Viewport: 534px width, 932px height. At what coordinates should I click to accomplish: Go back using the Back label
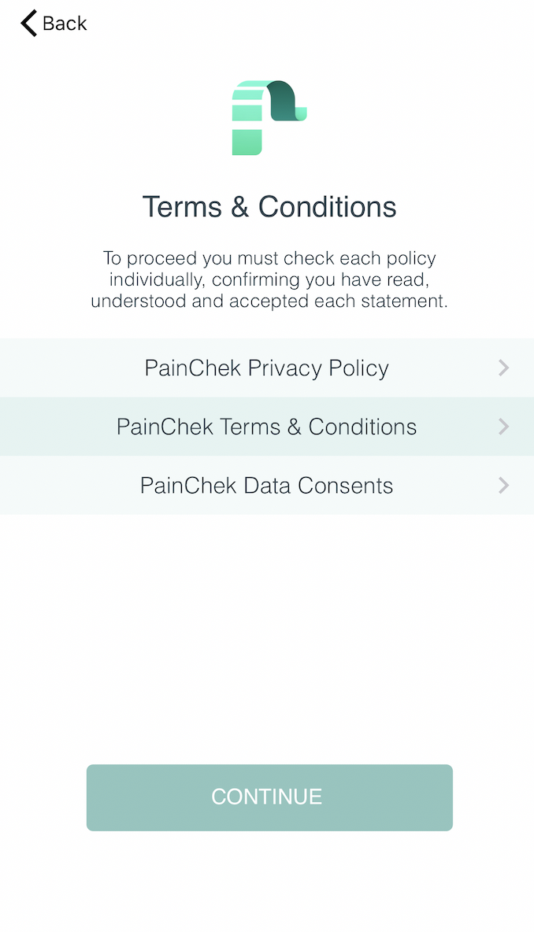[65, 23]
